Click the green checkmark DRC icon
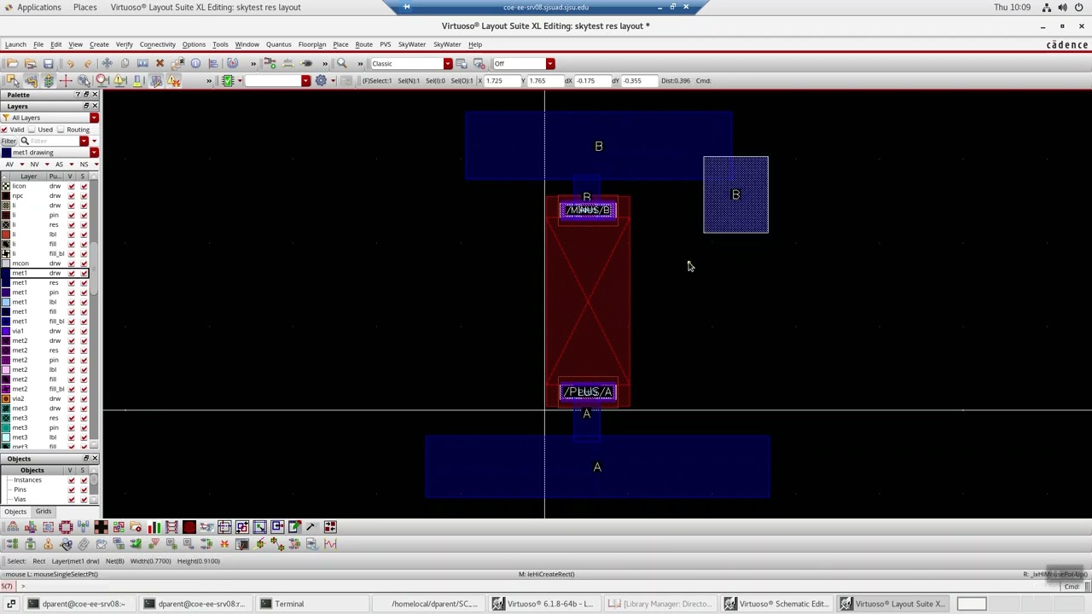The height and width of the screenshot is (614, 1092). click(x=228, y=81)
